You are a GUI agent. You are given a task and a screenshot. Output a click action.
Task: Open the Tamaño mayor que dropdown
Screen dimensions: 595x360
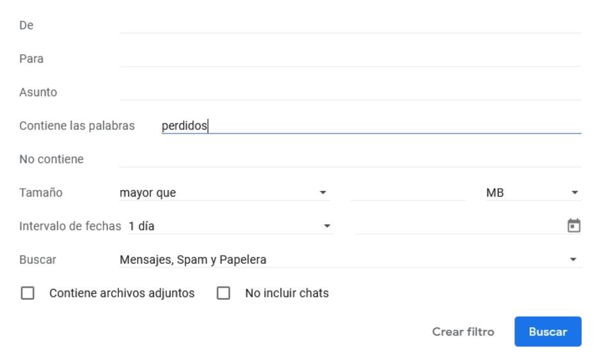tap(225, 193)
